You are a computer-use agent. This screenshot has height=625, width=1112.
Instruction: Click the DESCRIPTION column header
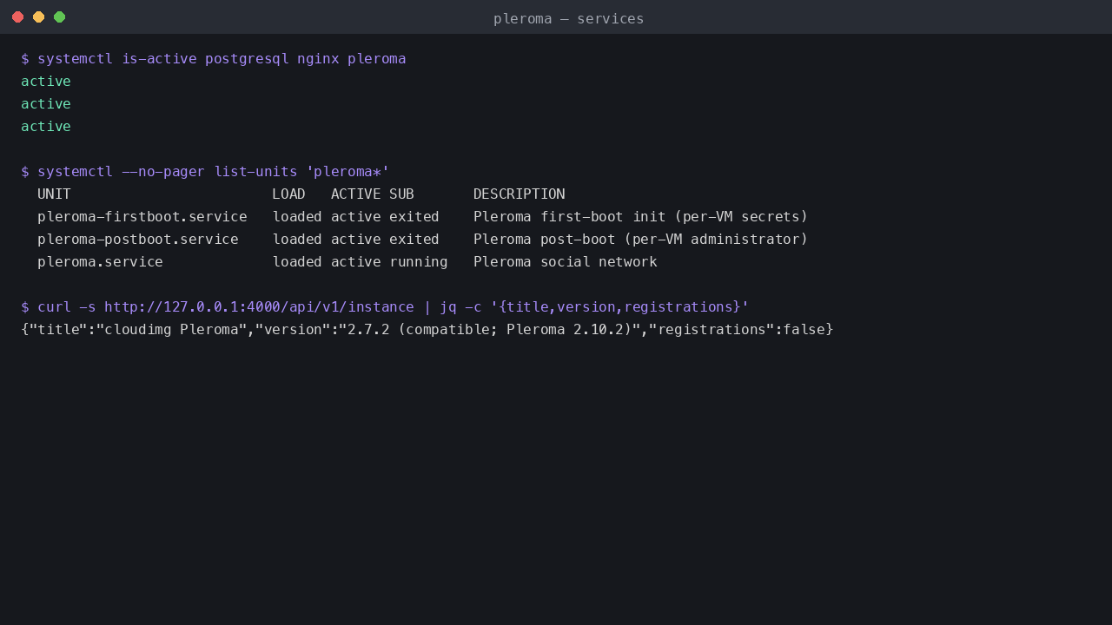coord(519,194)
